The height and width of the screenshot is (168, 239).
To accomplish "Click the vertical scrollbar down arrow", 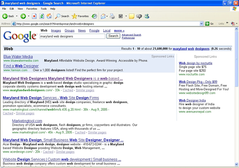I will coord(236,164).
